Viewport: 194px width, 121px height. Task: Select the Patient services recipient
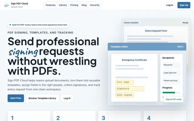(x=171, y=81)
